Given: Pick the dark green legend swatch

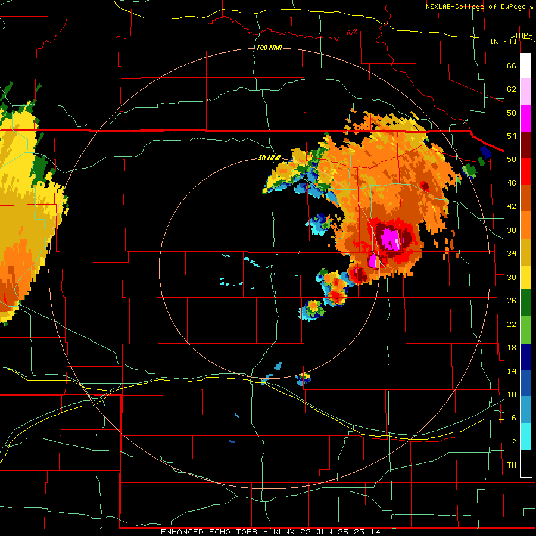Looking at the screenshot, I should (526, 303).
